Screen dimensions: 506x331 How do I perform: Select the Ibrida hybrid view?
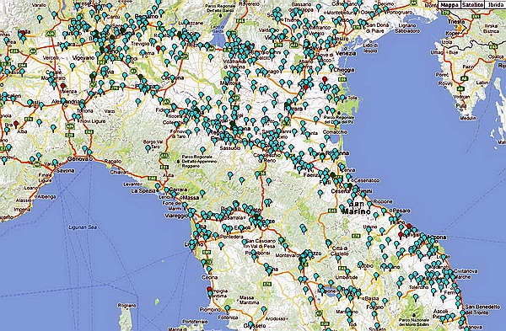(495, 4)
